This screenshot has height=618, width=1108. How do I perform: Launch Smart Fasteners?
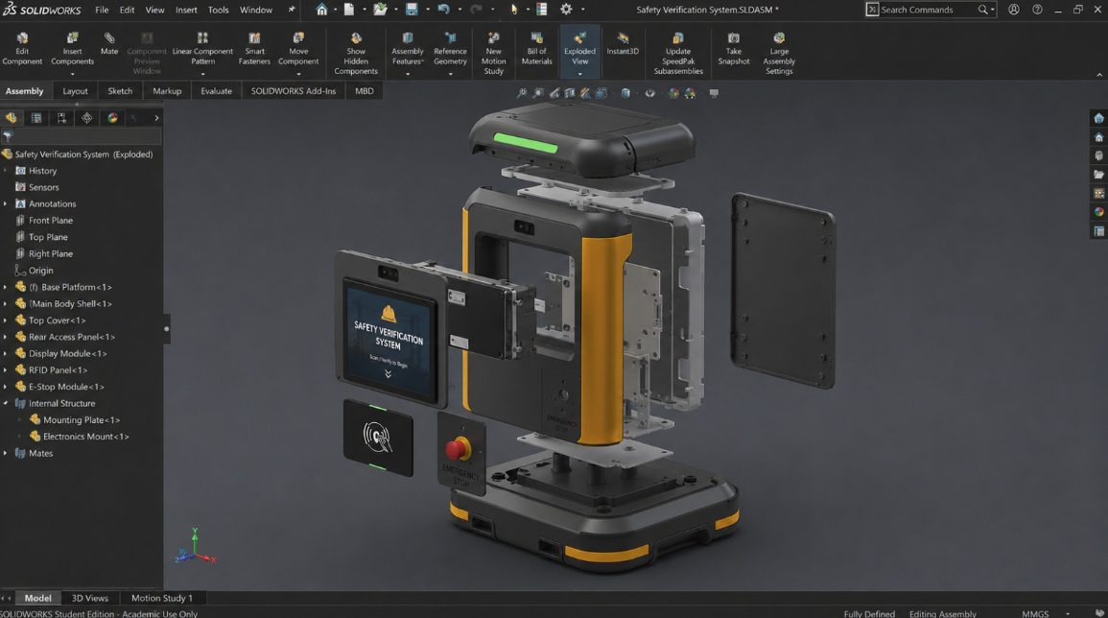tap(254, 49)
